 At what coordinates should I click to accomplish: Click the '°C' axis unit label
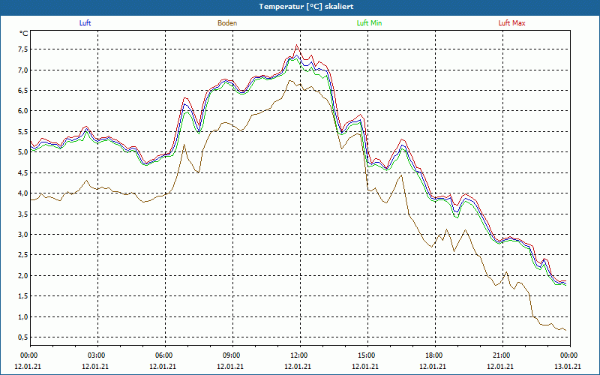(24, 34)
